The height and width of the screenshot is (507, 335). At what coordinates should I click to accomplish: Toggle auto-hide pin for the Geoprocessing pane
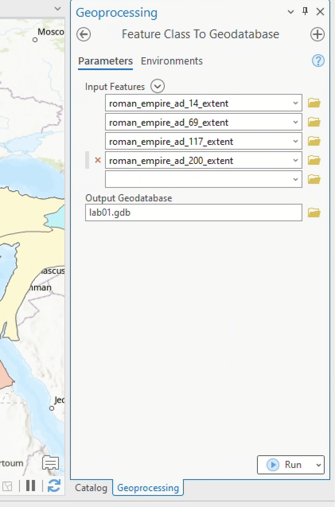point(305,12)
